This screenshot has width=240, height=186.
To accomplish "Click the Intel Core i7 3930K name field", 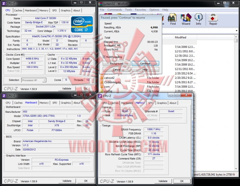I will point(46,18).
